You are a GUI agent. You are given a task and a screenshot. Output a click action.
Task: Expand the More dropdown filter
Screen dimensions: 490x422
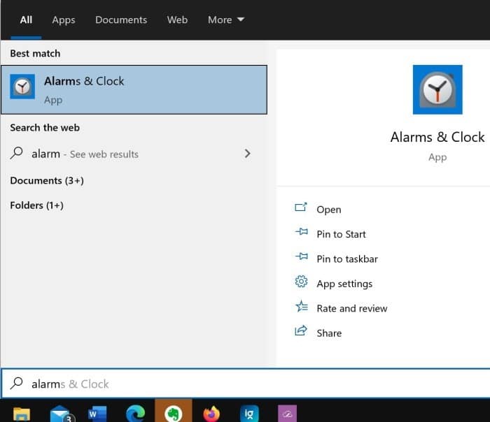click(226, 20)
